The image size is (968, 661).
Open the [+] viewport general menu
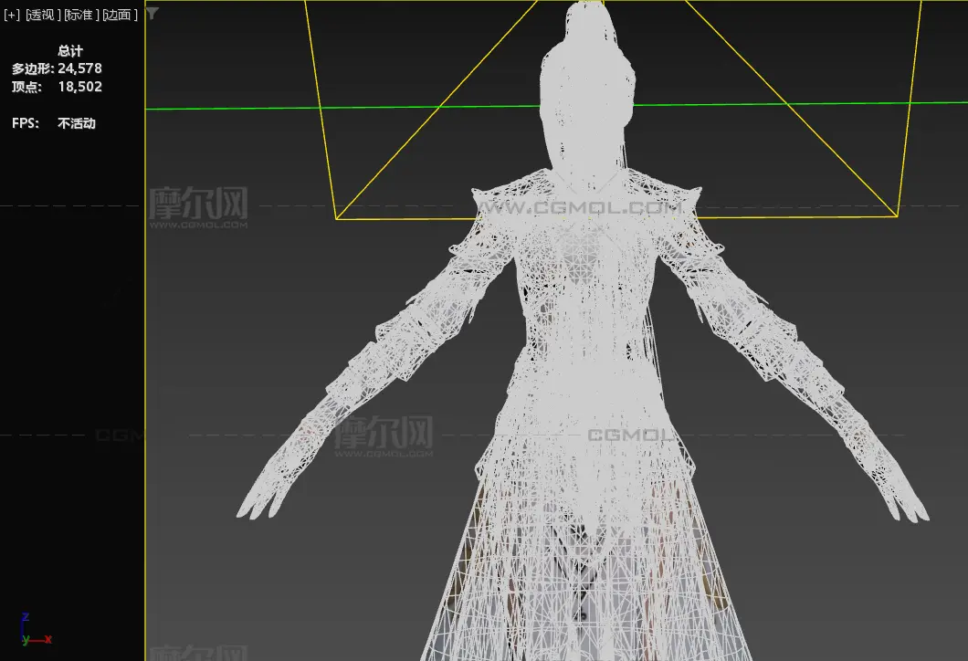[x=12, y=15]
